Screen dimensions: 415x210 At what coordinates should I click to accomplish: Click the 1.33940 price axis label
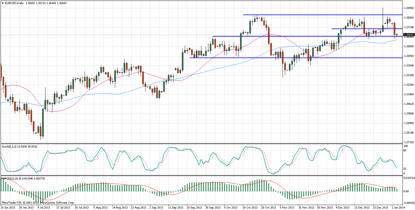pos(409,66)
